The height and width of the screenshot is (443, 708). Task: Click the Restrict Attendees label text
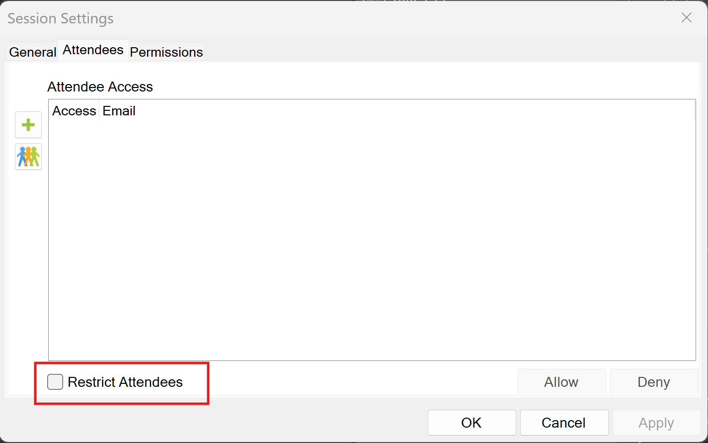tap(125, 382)
